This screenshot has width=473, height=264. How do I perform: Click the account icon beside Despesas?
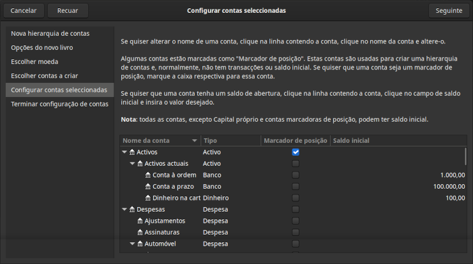[x=132, y=209]
